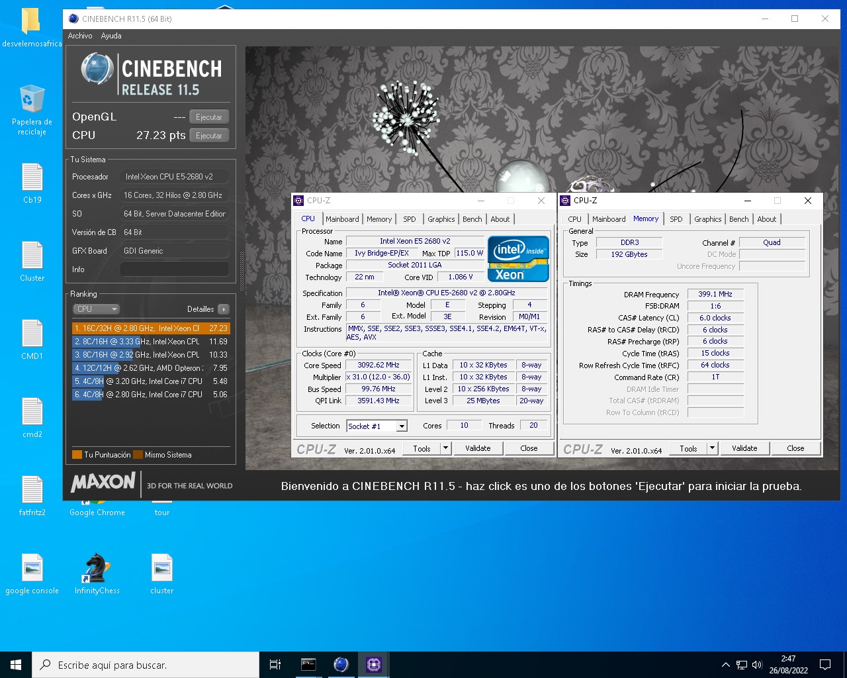
Task: Open the notification center icon
Action: click(825, 665)
